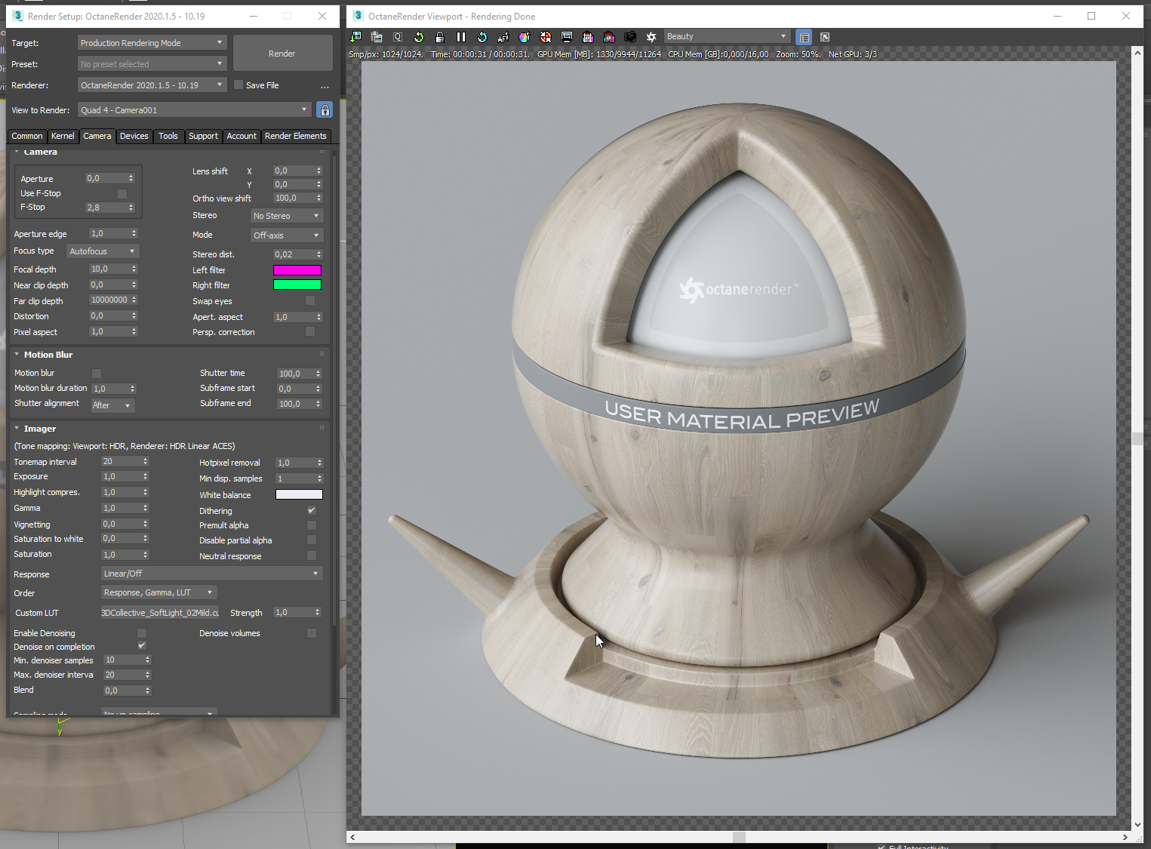
Task: Toggle the Neutral response checkbox
Action: [311, 555]
